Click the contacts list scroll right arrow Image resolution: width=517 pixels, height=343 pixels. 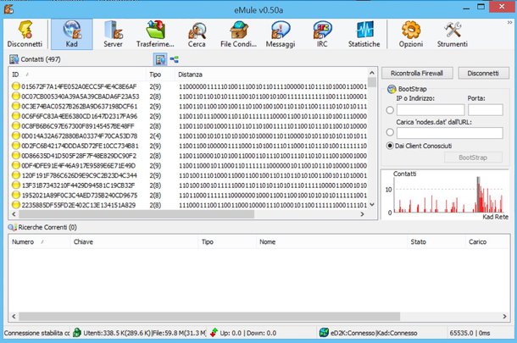(363, 214)
